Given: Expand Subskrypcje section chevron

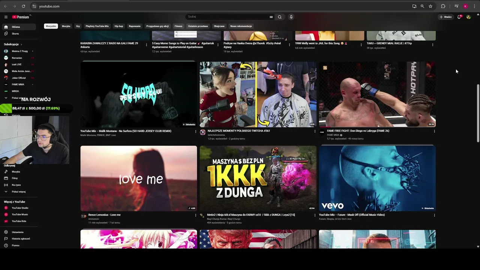Looking at the screenshot, I should [21, 44].
